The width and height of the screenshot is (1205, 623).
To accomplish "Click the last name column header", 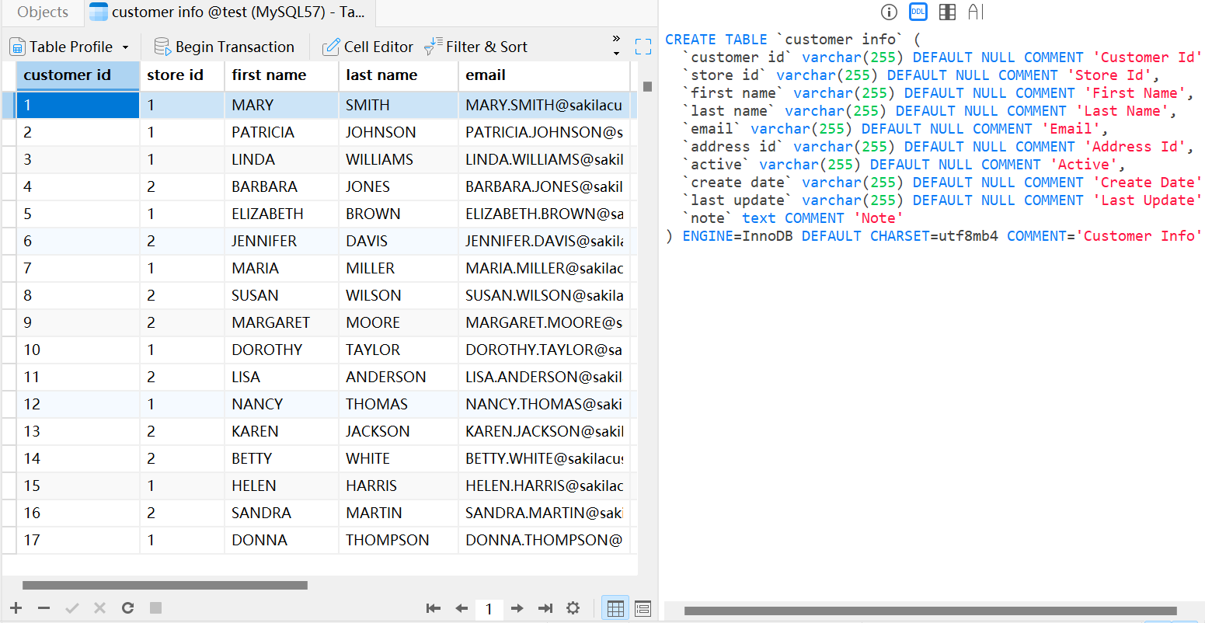I will coord(398,75).
